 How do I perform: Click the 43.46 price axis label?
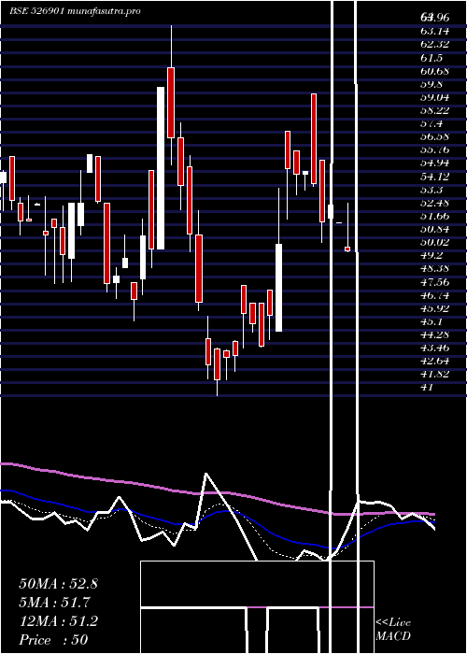click(x=434, y=348)
